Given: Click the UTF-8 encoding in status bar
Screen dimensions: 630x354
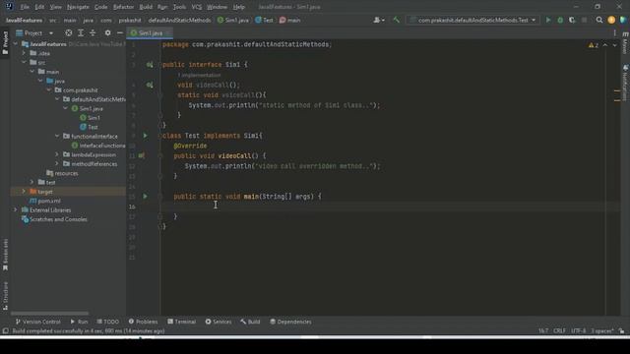Looking at the screenshot, I should (579, 330).
